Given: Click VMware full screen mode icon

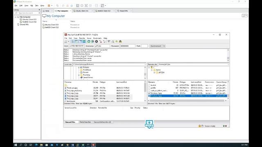Looking at the screenshot, I should coord(86,5).
